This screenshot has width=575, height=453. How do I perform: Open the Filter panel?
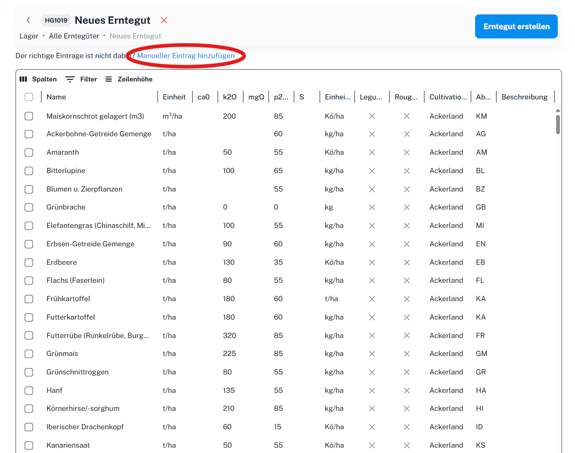[x=81, y=79]
